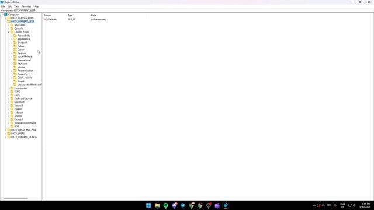Open Spotify from the taskbar
The image size is (374, 210).
click(x=165, y=205)
